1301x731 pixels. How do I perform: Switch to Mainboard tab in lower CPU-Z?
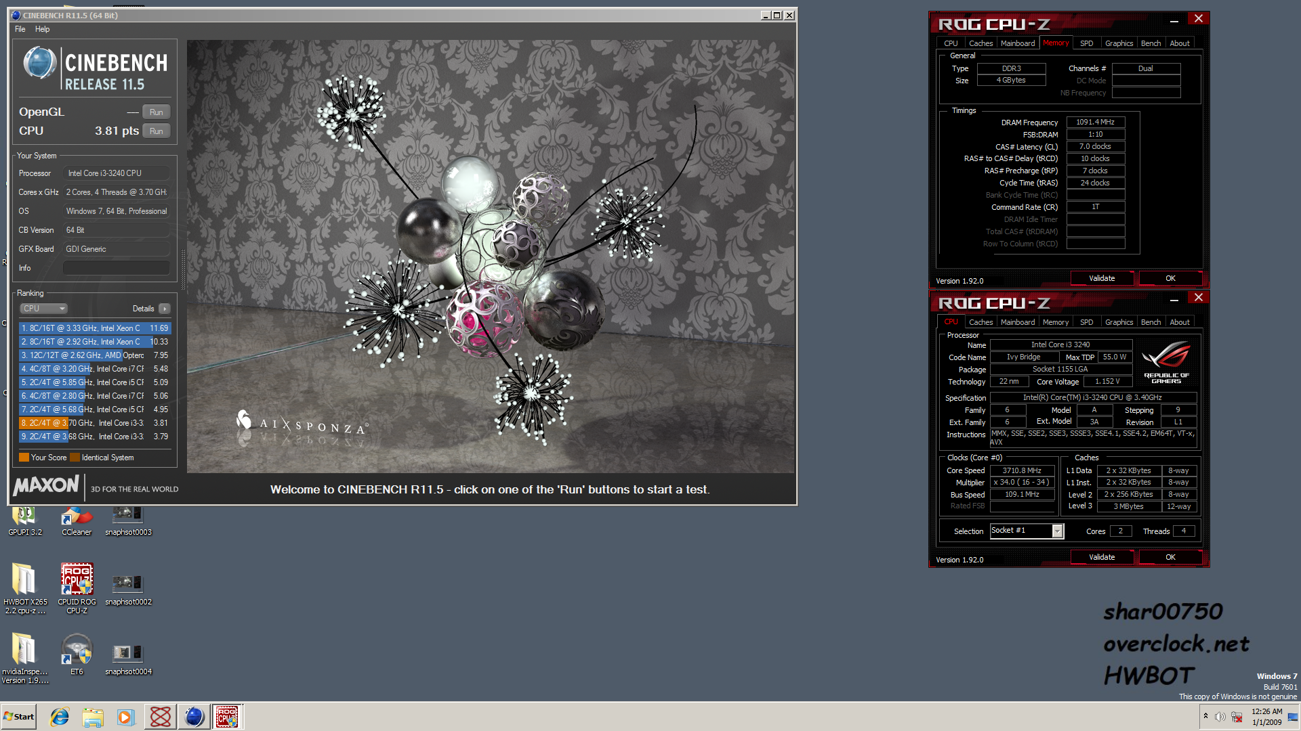(x=1018, y=322)
